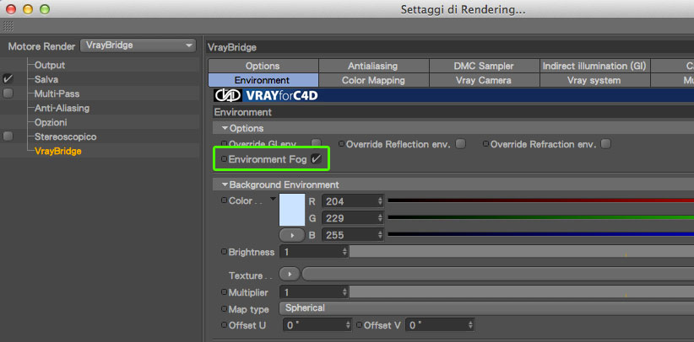
Task: Select the Environment tab
Action: [263, 80]
